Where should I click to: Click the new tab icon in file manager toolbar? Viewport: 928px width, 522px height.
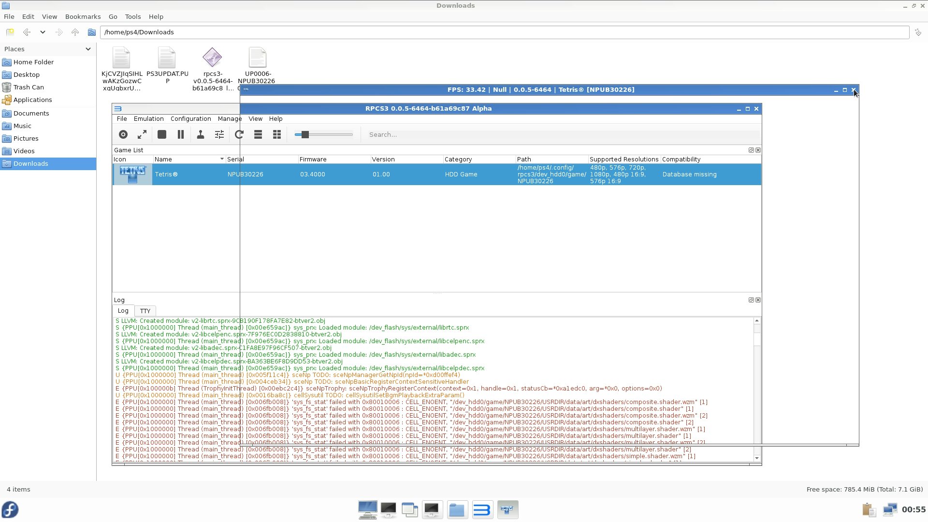coord(10,32)
